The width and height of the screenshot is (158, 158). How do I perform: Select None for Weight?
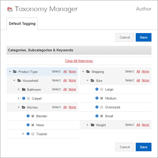pyautogui.click(x=145, y=125)
